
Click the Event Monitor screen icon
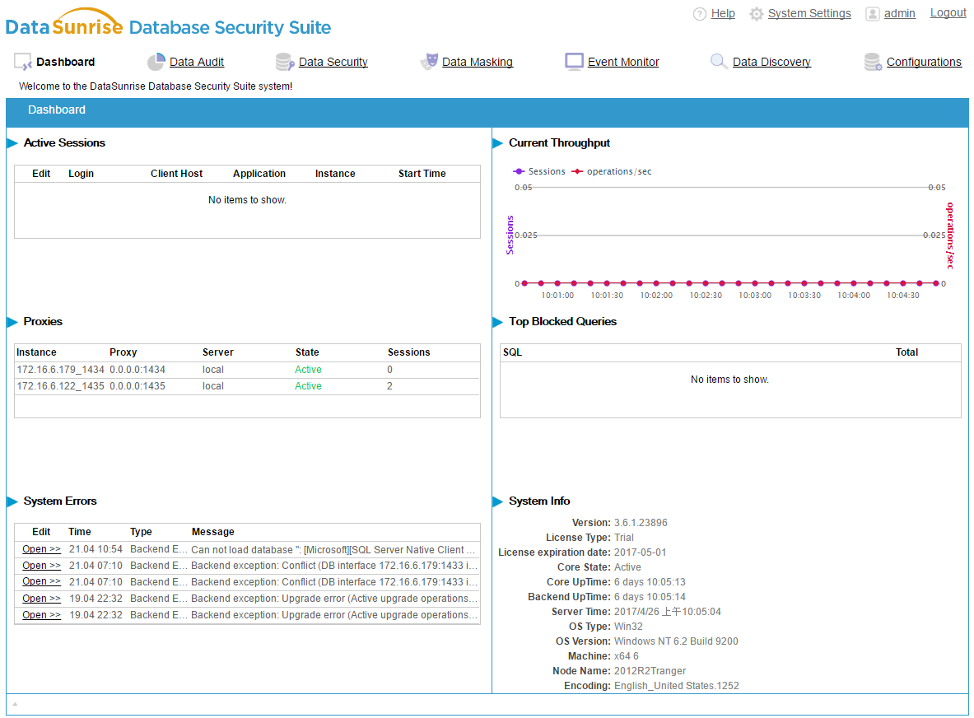tap(574, 61)
